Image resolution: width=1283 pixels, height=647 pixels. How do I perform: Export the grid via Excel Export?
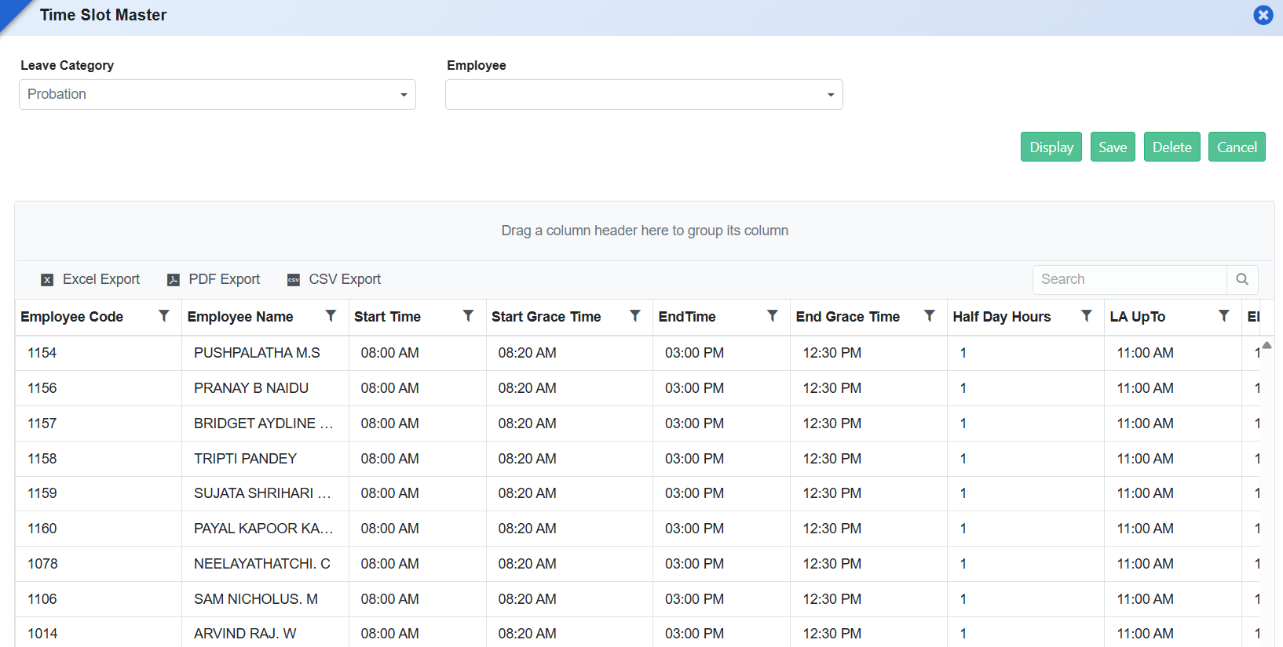90,279
